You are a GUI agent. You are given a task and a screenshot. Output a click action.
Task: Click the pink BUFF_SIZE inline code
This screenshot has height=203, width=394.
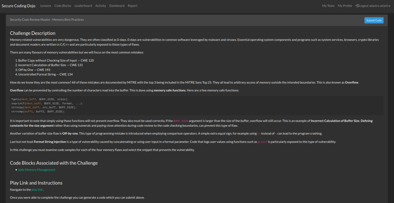click(x=181, y=121)
